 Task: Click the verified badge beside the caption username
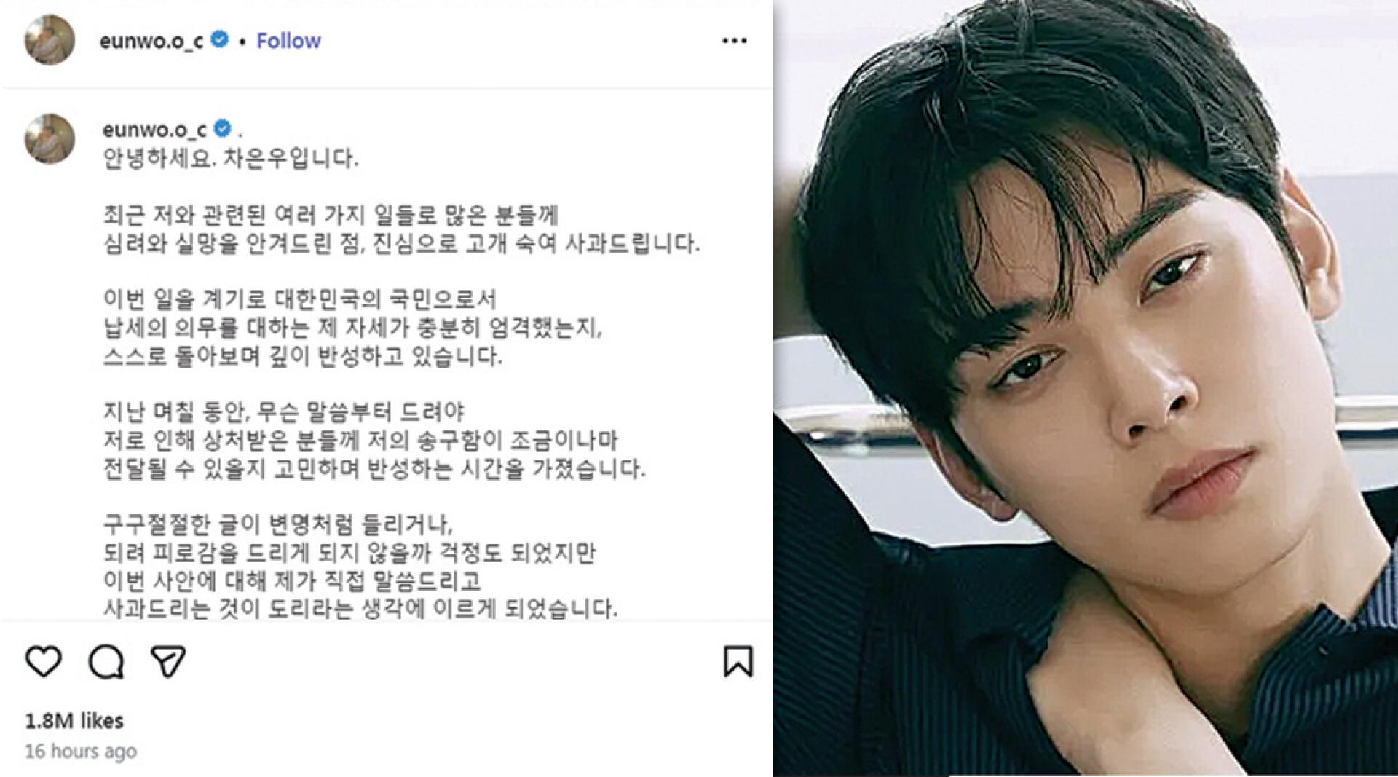click(223, 129)
